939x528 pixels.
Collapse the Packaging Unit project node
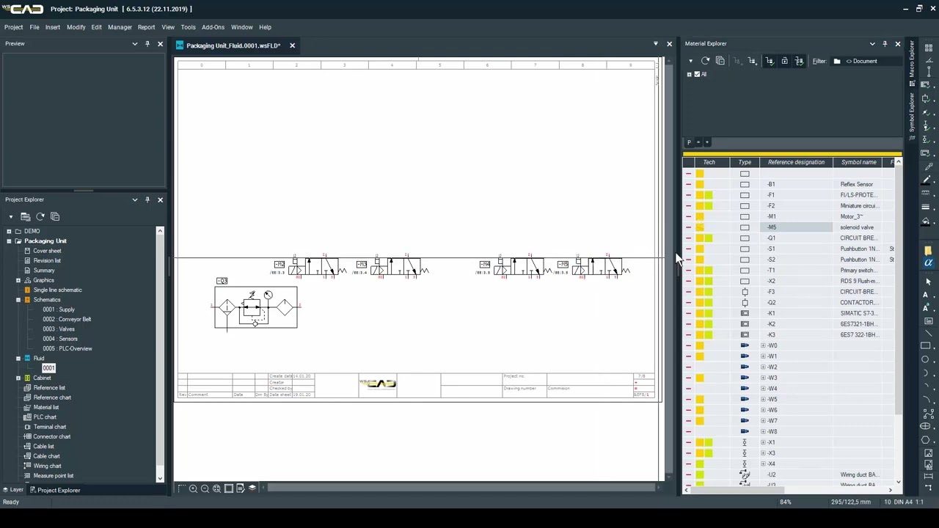tap(9, 241)
